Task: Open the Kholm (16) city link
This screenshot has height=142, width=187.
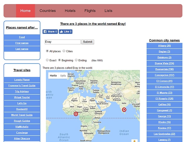Action: point(164,122)
